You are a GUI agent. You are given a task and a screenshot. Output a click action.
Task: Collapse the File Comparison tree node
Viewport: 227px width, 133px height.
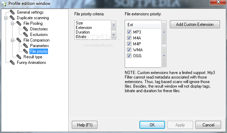click(x=13, y=40)
